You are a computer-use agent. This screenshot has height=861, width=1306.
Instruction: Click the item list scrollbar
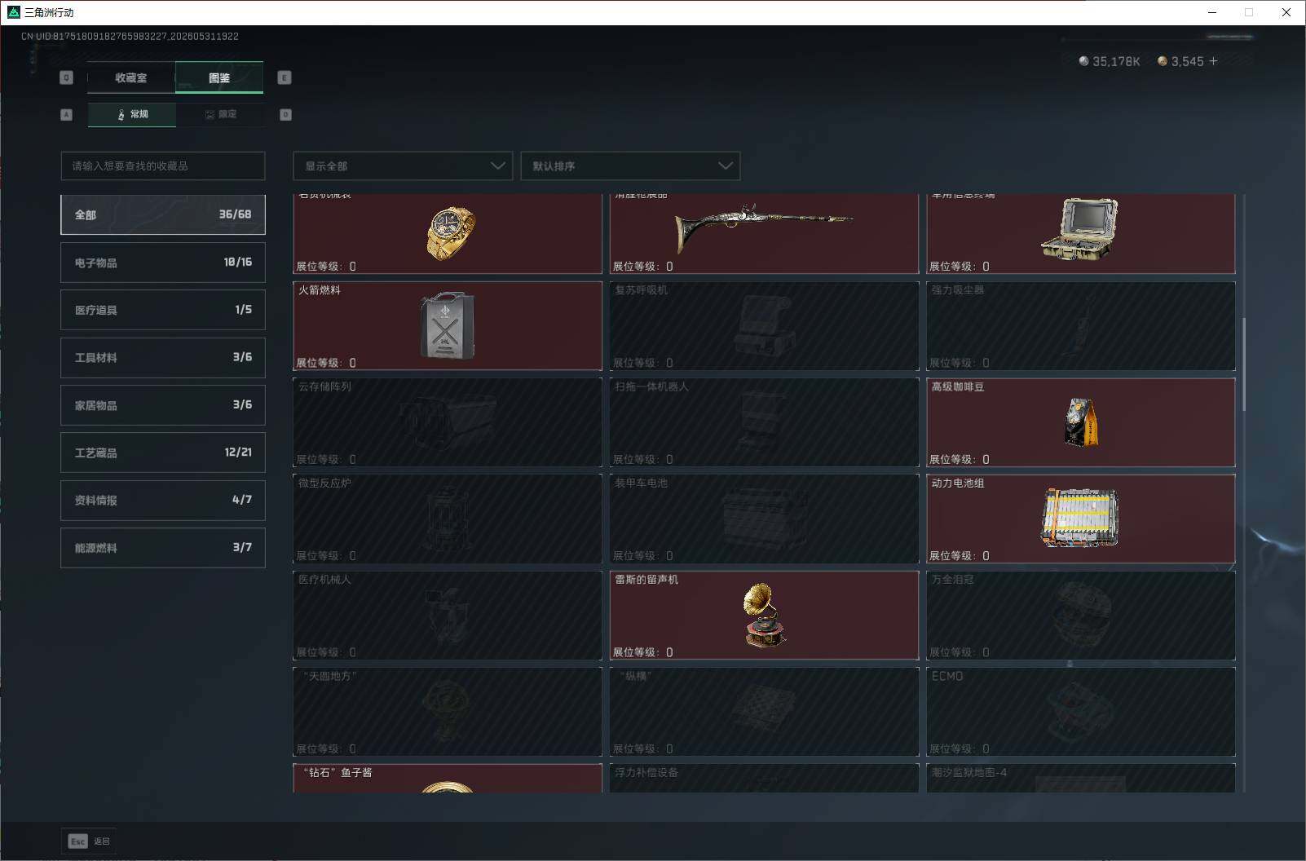(1244, 364)
